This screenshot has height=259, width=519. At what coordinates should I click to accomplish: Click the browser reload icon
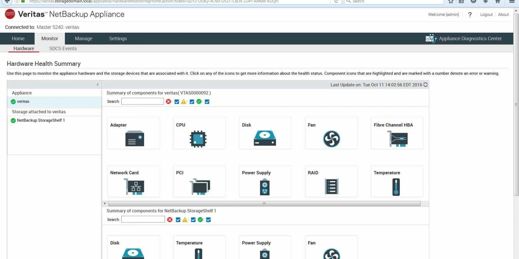336,1
